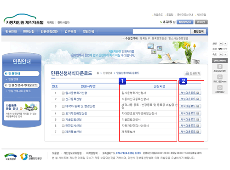Increase screen size with 화면 plus button

221,44
